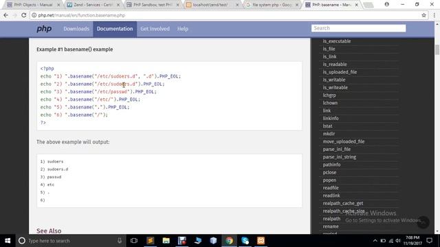
Task: Open the popen function link
Action: pyautogui.click(x=329, y=180)
